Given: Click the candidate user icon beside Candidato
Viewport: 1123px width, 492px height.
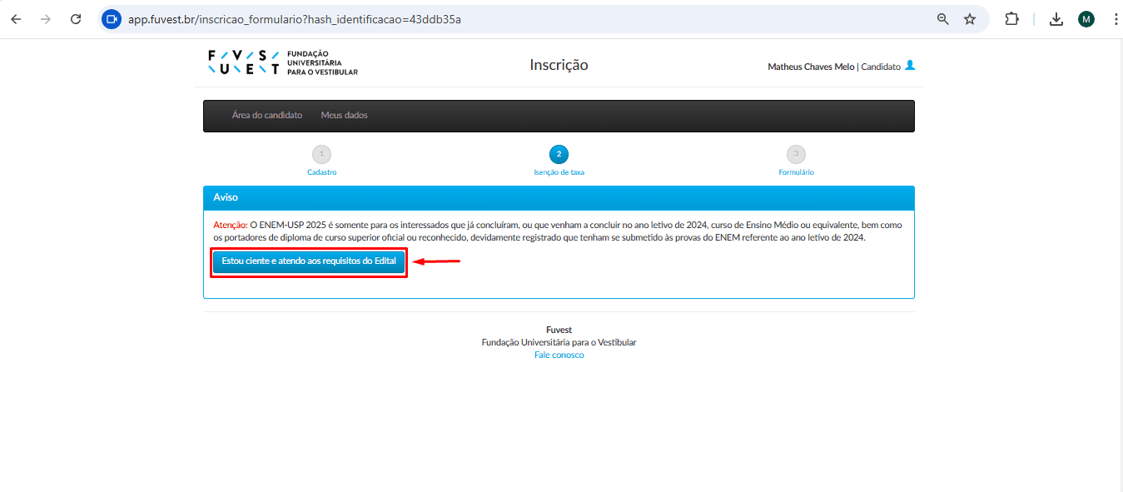Looking at the screenshot, I should click(910, 65).
